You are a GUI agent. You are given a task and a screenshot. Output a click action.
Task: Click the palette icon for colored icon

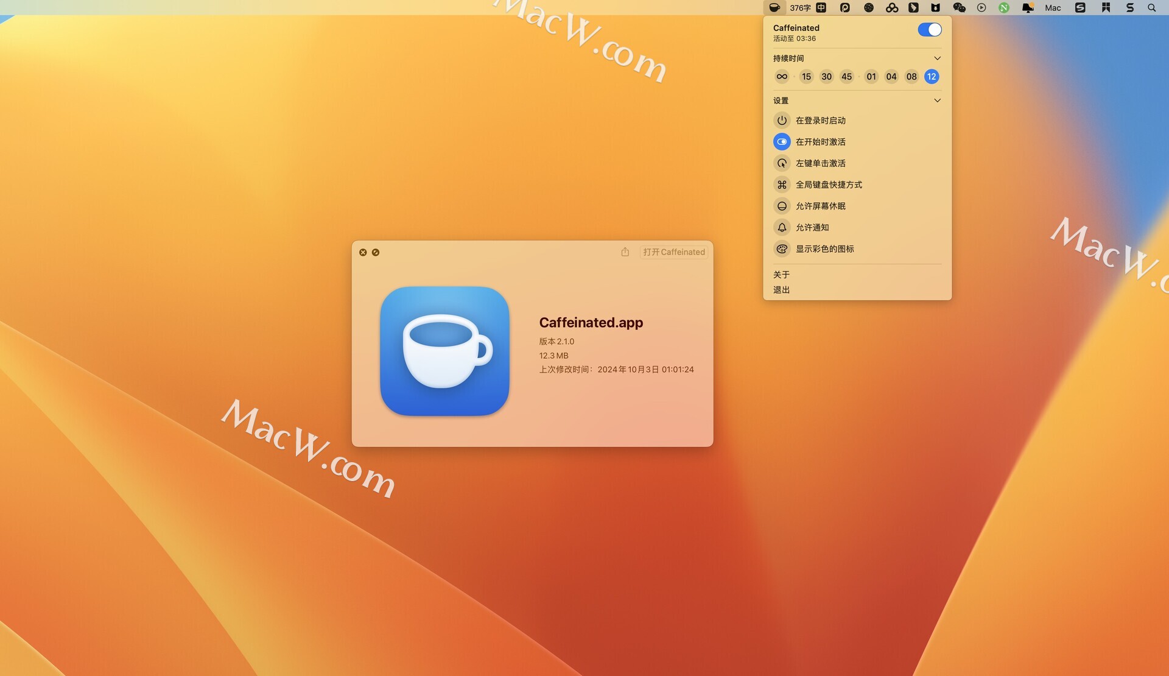point(782,248)
